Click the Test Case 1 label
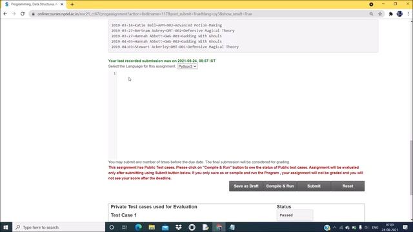 click(x=123, y=215)
